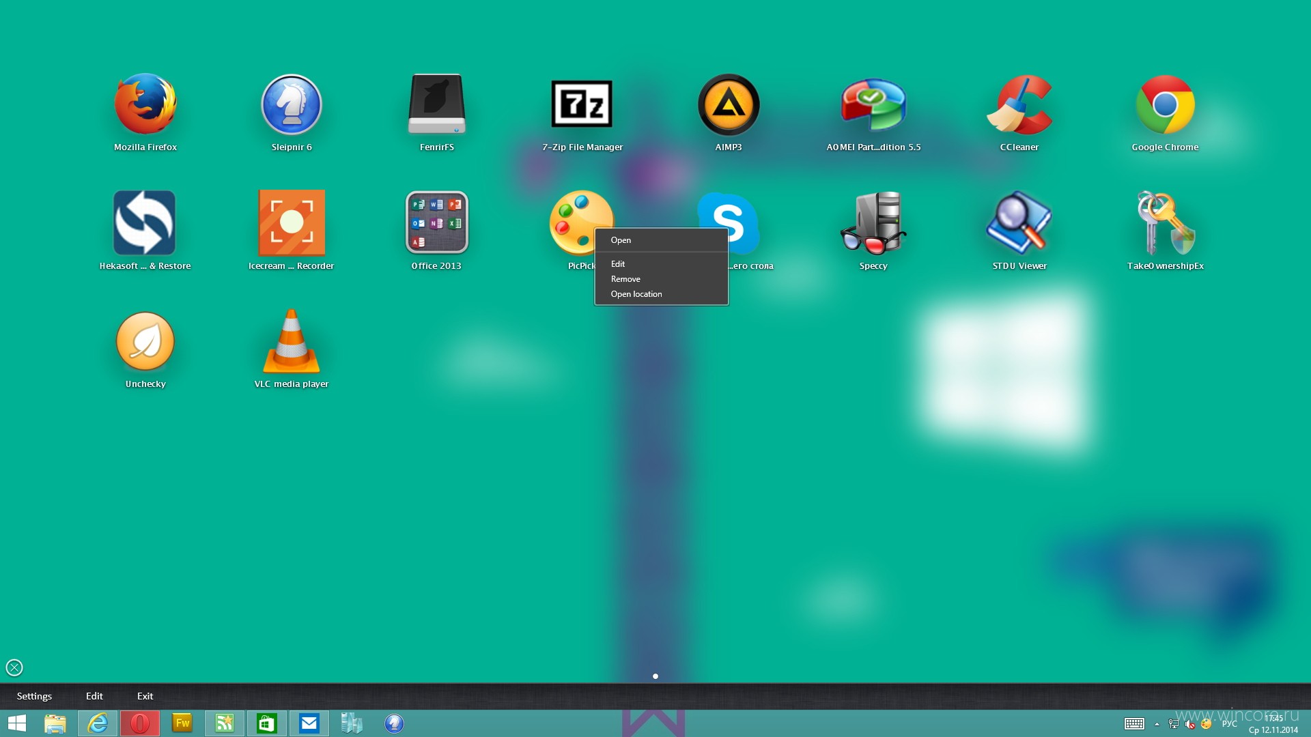The width and height of the screenshot is (1311, 737).
Task: Select Remove from the context menu
Action: 661,279
